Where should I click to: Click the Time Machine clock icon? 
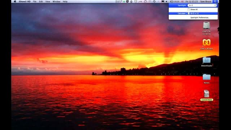(x=154, y=1)
